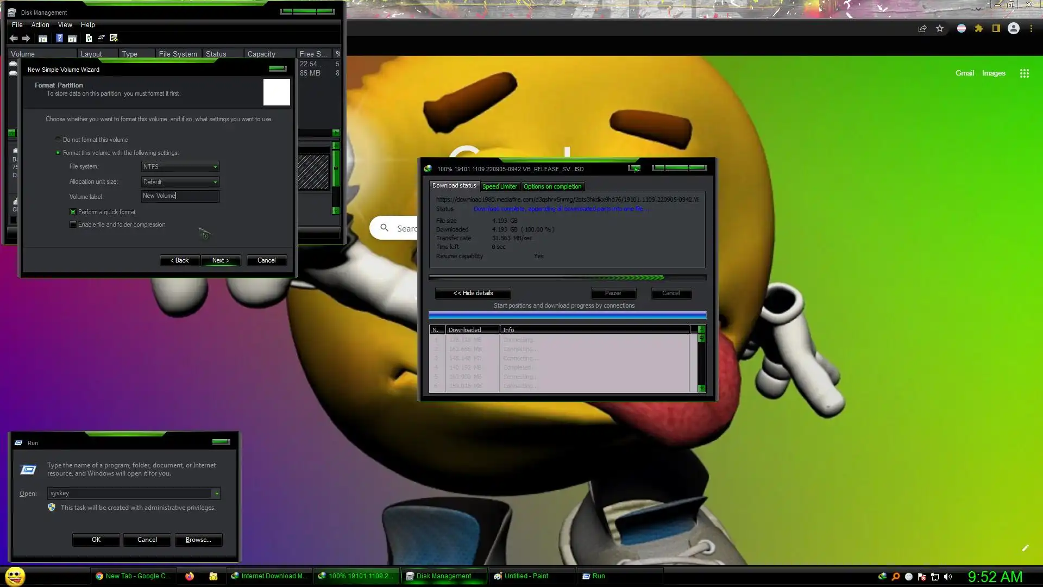This screenshot has width=1043, height=587.
Task: Click the Chrome profile avatar icon
Action: pos(1013,29)
